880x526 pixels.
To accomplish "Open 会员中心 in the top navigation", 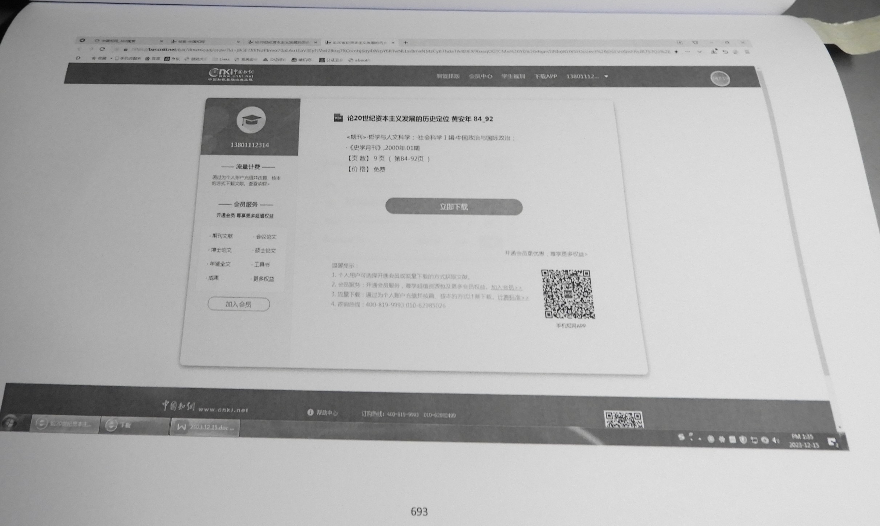I will coord(480,76).
